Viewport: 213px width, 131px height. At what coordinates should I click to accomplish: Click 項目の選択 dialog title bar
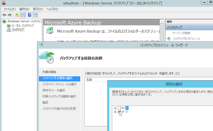(174, 84)
